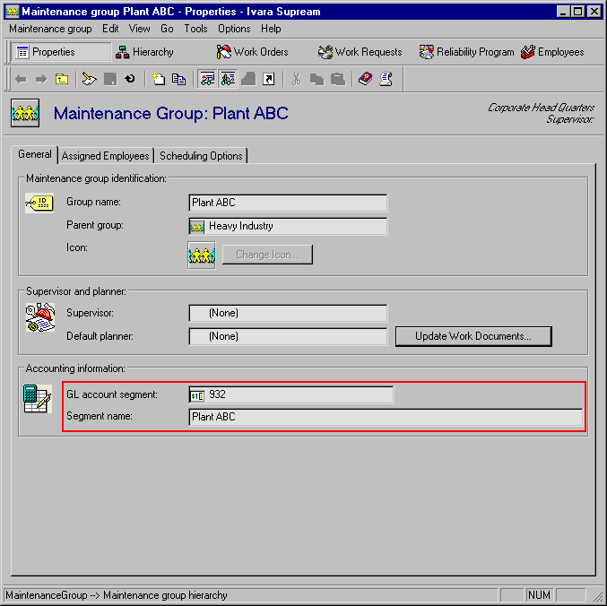
Task: Switch to the Assigned Employees tab
Action: (105, 156)
